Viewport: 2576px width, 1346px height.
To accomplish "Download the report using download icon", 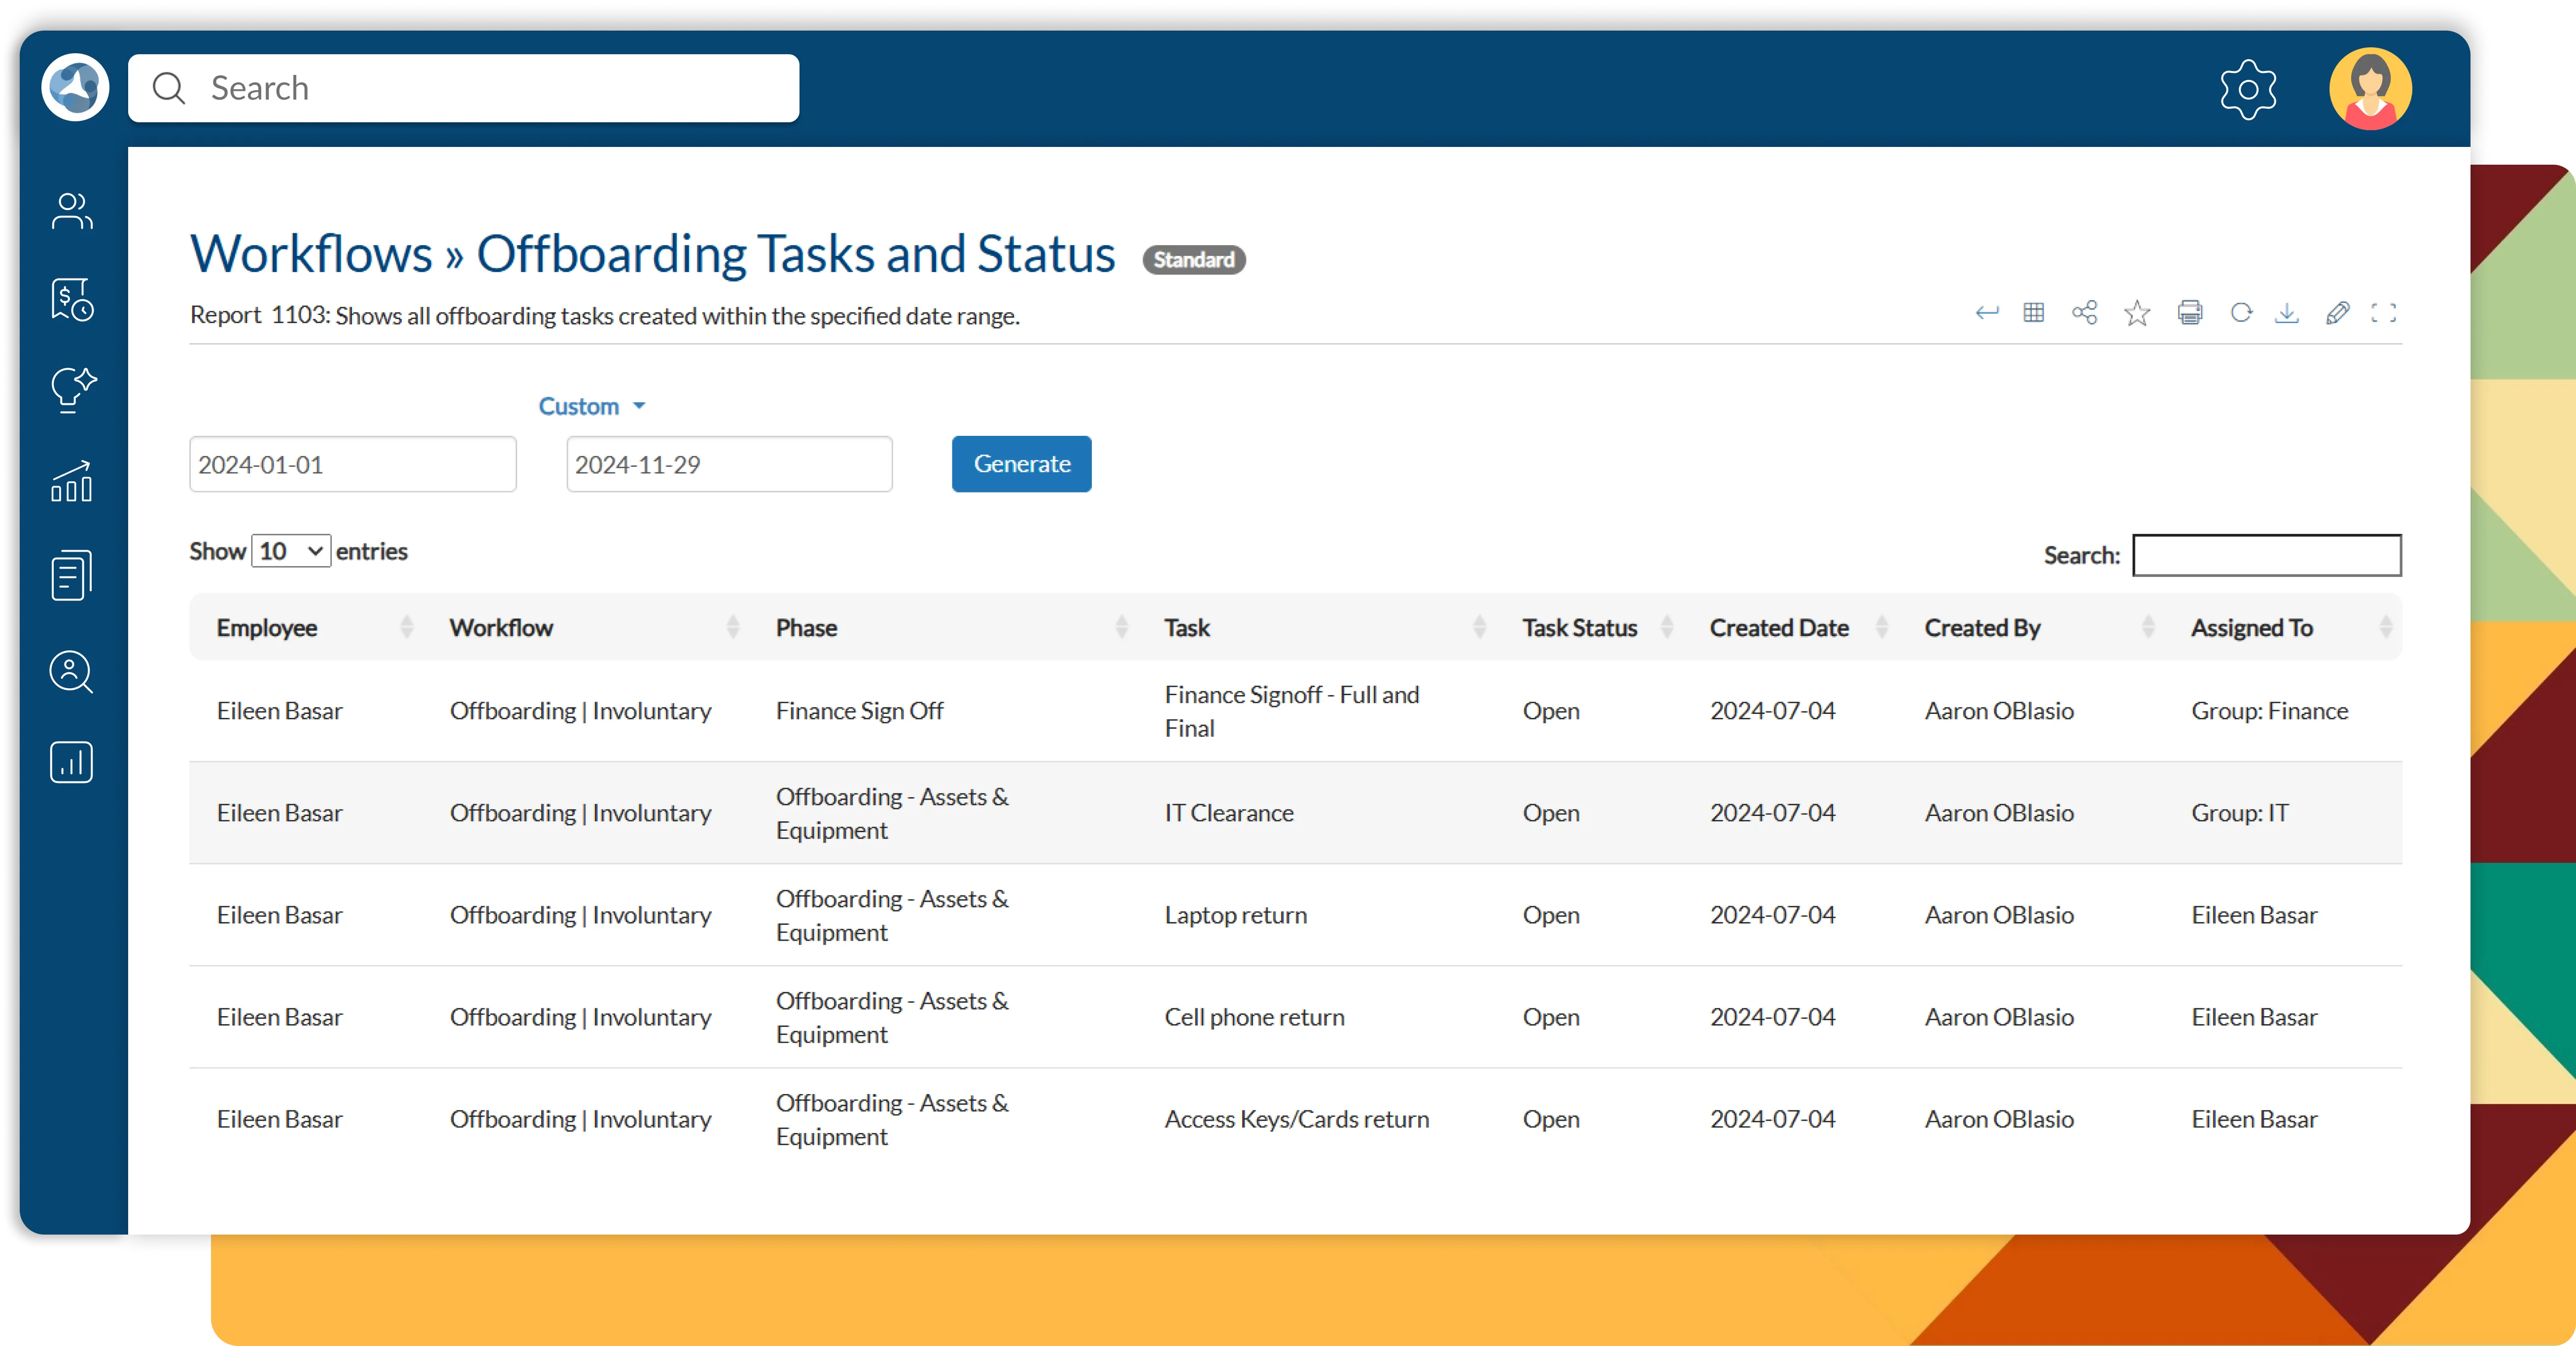I will 2286,313.
